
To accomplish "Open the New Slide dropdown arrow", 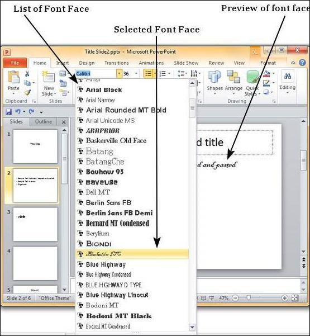I will pos(55,93).
